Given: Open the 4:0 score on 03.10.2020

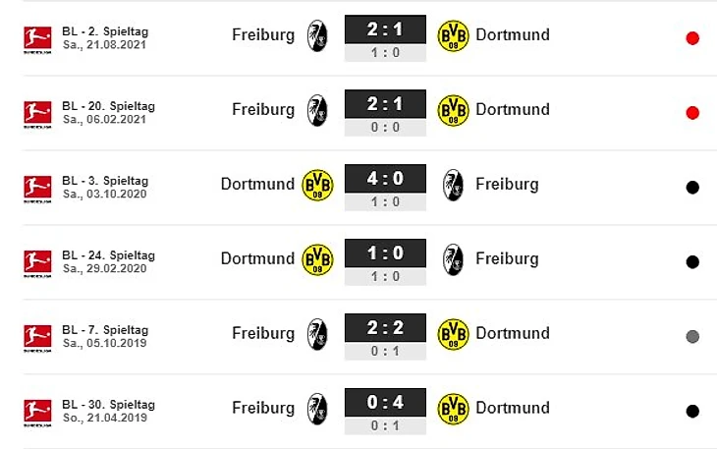Looking at the screenshot, I should (385, 180).
